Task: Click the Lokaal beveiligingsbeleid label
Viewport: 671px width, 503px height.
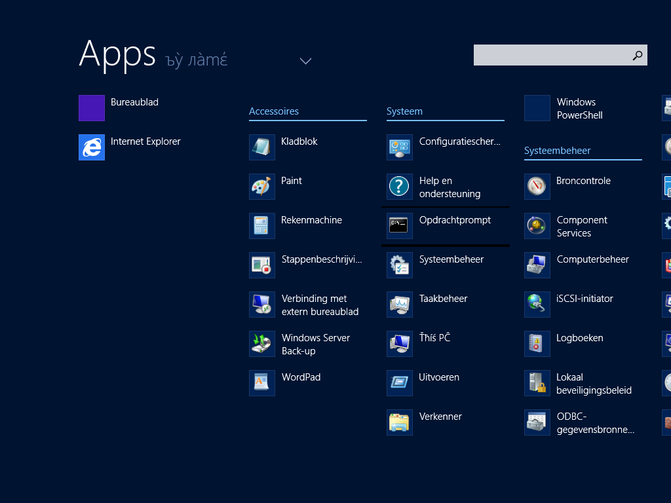Action: click(x=594, y=384)
